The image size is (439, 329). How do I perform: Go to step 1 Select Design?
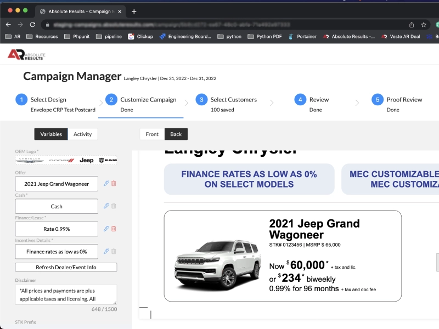(55, 104)
